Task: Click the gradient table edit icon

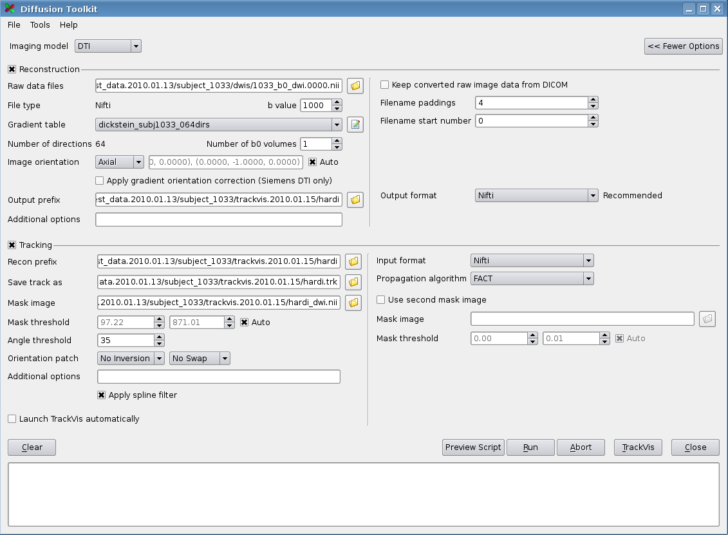Action: coord(355,124)
